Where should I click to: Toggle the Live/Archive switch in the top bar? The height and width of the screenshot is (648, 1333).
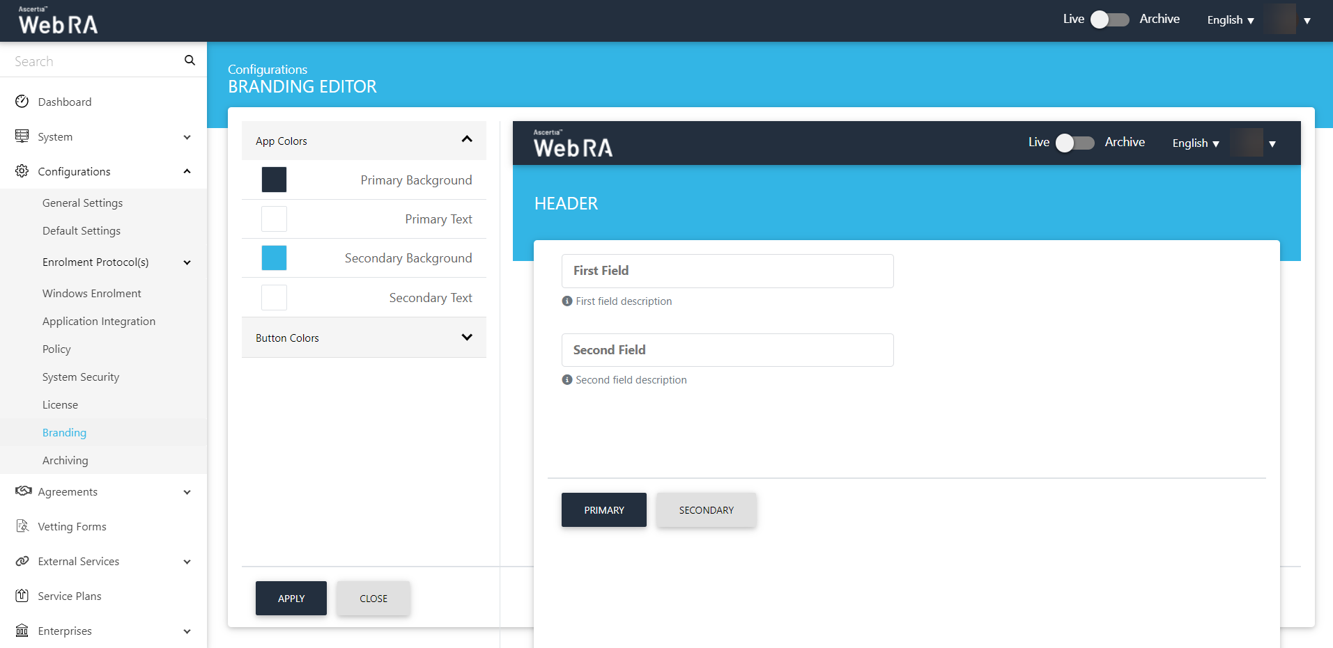(1110, 19)
